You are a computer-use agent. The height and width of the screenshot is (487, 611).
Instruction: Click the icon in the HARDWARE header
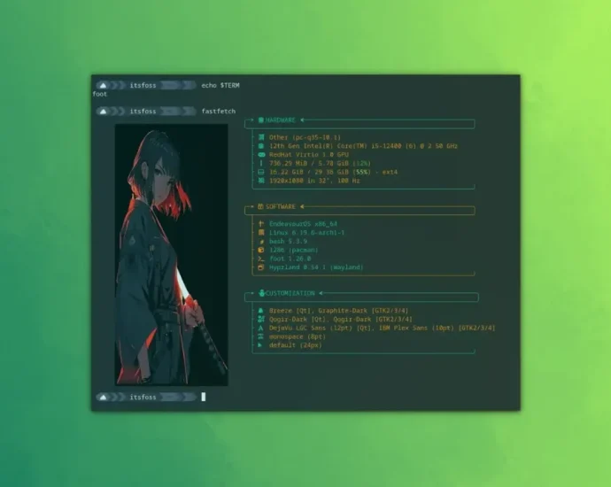(x=261, y=120)
